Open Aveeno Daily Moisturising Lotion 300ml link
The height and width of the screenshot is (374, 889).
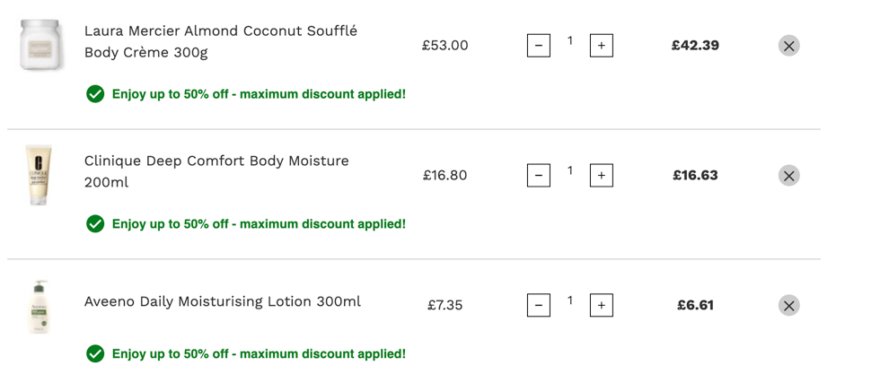point(223,301)
